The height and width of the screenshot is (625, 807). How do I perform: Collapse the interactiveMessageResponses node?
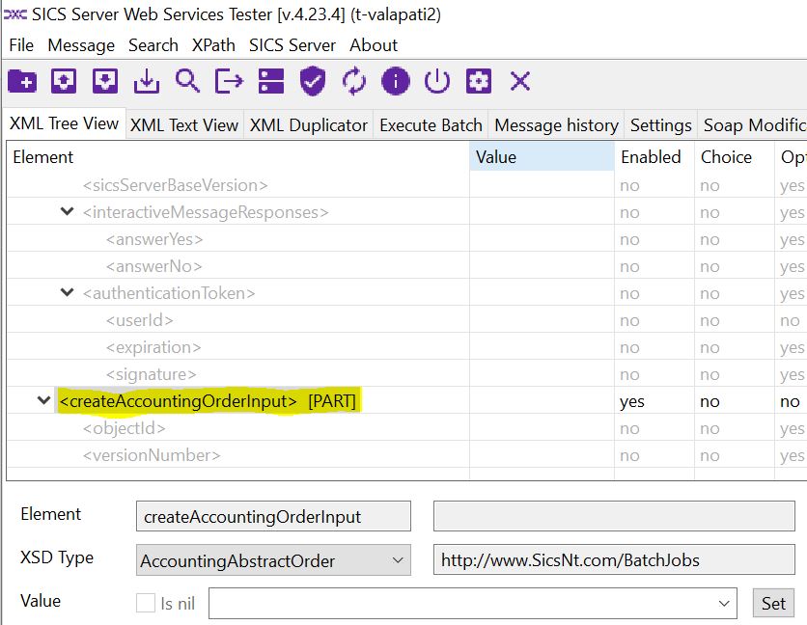pyautogui.click(x=67, y=211)
